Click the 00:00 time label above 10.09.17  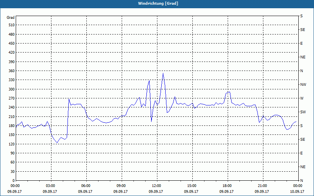point(298,186)
